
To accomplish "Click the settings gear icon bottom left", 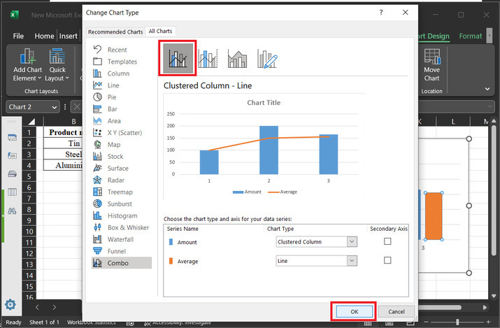I will 10,305.
